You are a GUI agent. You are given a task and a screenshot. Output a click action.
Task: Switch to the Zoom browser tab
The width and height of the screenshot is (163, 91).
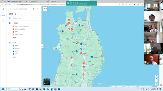(18, 1)
